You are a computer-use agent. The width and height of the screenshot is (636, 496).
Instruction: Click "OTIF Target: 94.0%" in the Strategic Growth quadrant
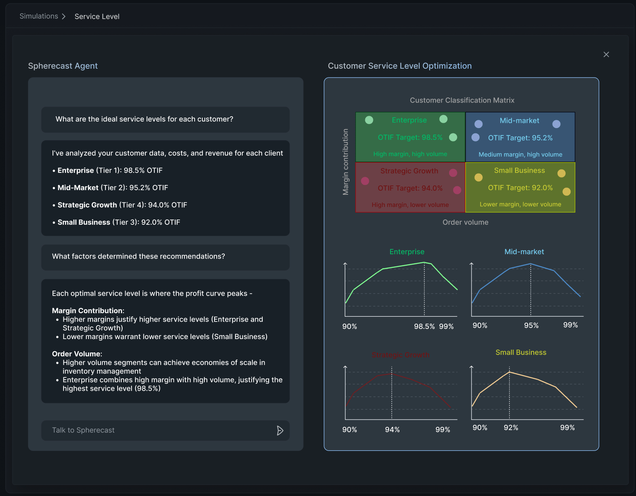410,188
